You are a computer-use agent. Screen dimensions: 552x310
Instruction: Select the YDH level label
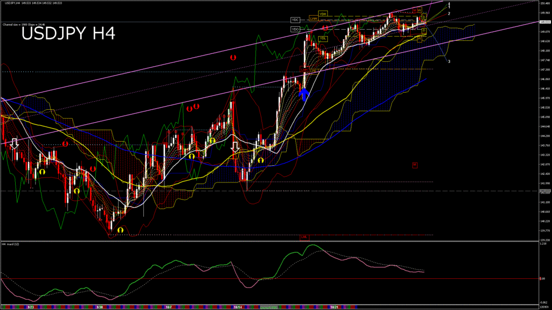323,13
